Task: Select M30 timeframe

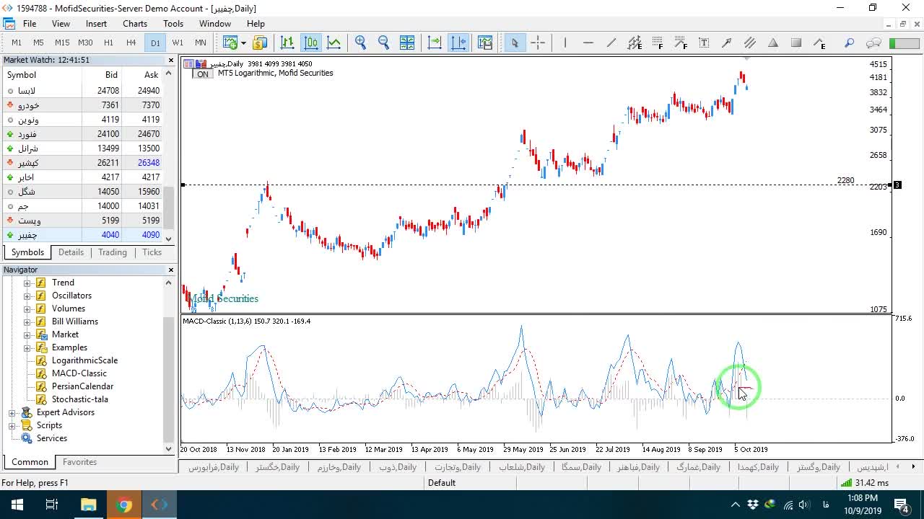Action: (x=85, y=43)
